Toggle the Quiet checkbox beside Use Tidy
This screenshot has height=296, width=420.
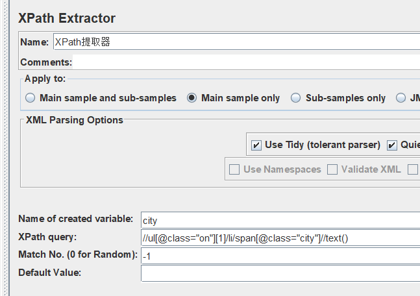tap(392, 145)
